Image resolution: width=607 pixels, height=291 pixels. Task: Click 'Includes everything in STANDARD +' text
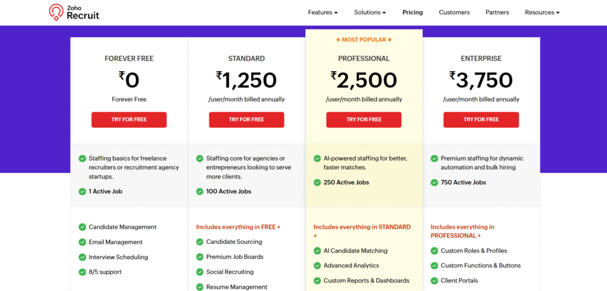coord(362,231)
